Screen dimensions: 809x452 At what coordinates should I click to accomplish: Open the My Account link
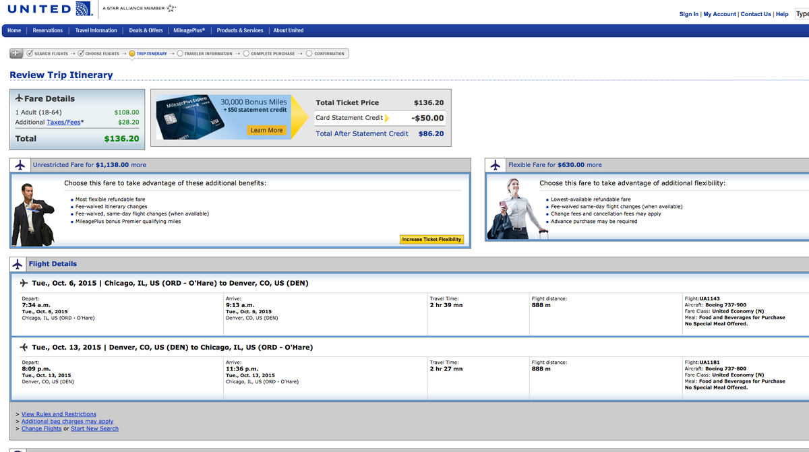(x=720, y=14)
